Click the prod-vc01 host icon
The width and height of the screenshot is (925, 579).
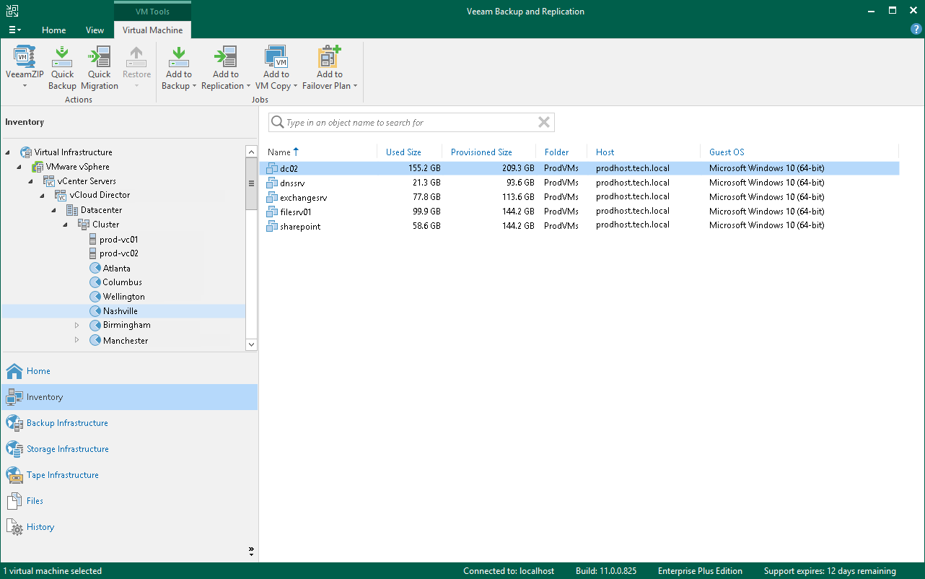[92, 239]
